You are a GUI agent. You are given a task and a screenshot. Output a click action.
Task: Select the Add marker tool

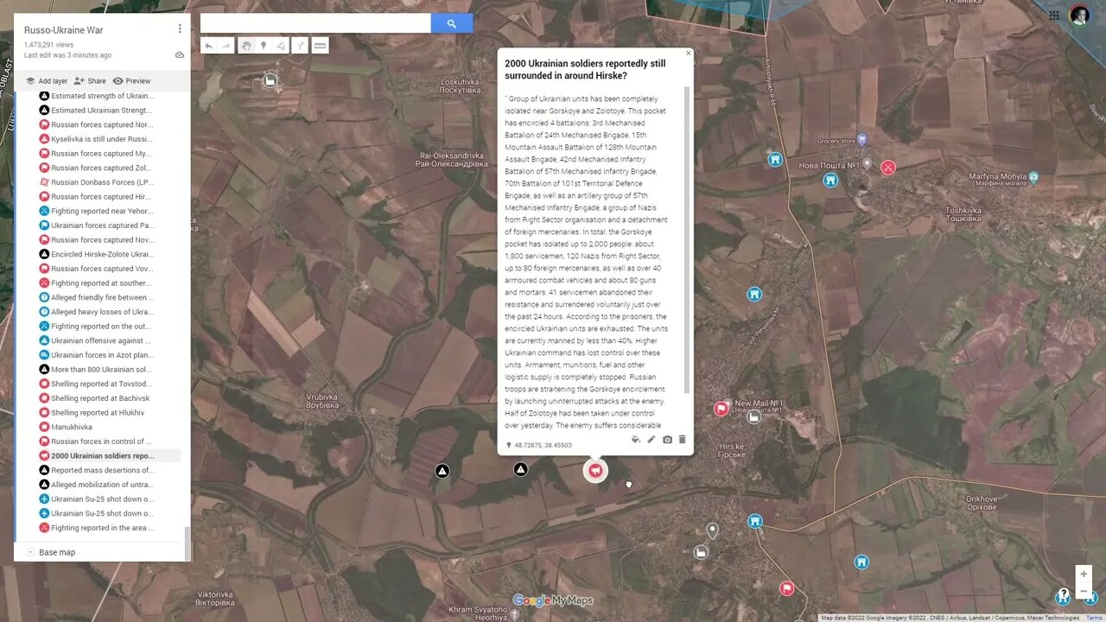point(264,46)
